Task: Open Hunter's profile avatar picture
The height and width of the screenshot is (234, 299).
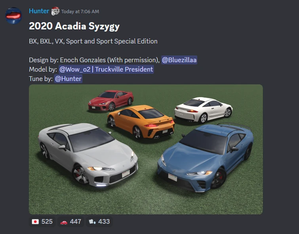Action: (13, 15)
